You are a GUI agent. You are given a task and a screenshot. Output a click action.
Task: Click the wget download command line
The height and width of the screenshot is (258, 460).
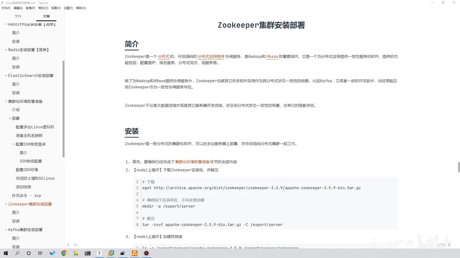pyautogui.click(x=252, y=188)
